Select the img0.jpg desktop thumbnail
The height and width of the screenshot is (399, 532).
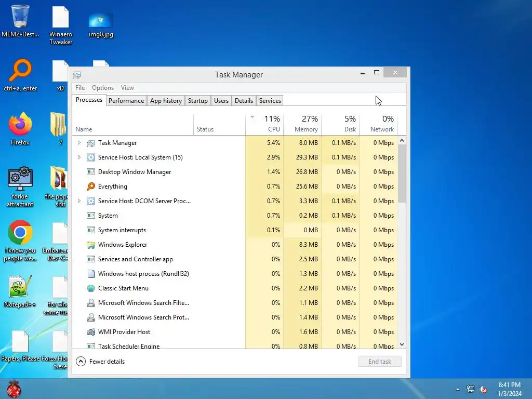point(101,20)
